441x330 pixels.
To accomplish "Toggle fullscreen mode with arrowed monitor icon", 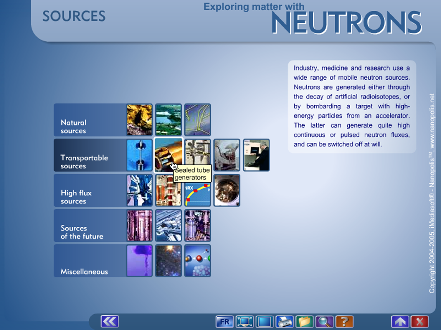I will (245, 321).
